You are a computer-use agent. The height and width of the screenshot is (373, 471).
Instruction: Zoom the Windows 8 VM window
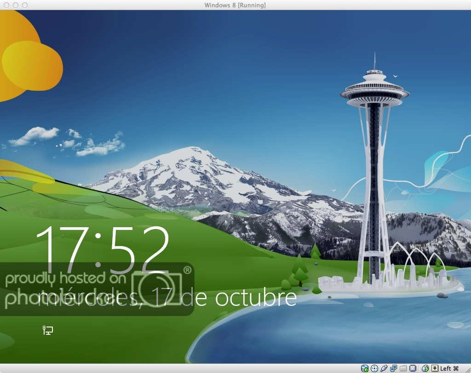(25, 5)
